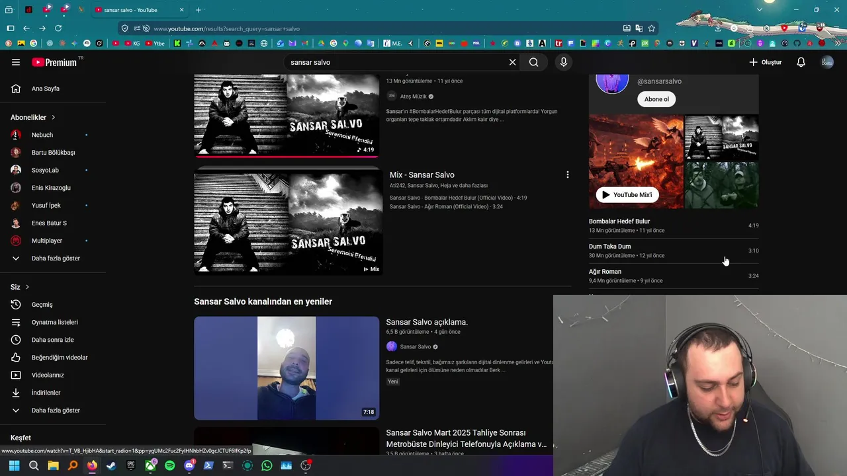Open Oynatma listeleri in the sidebar
This screenshot has height=476, width=847.
tap(53, 322)
